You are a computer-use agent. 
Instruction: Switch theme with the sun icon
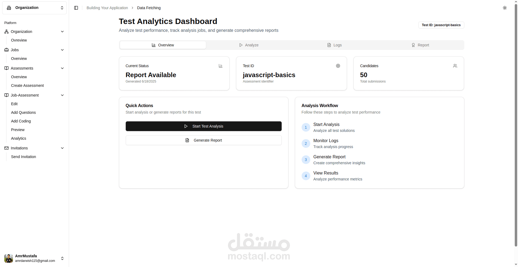click(505, 8)
